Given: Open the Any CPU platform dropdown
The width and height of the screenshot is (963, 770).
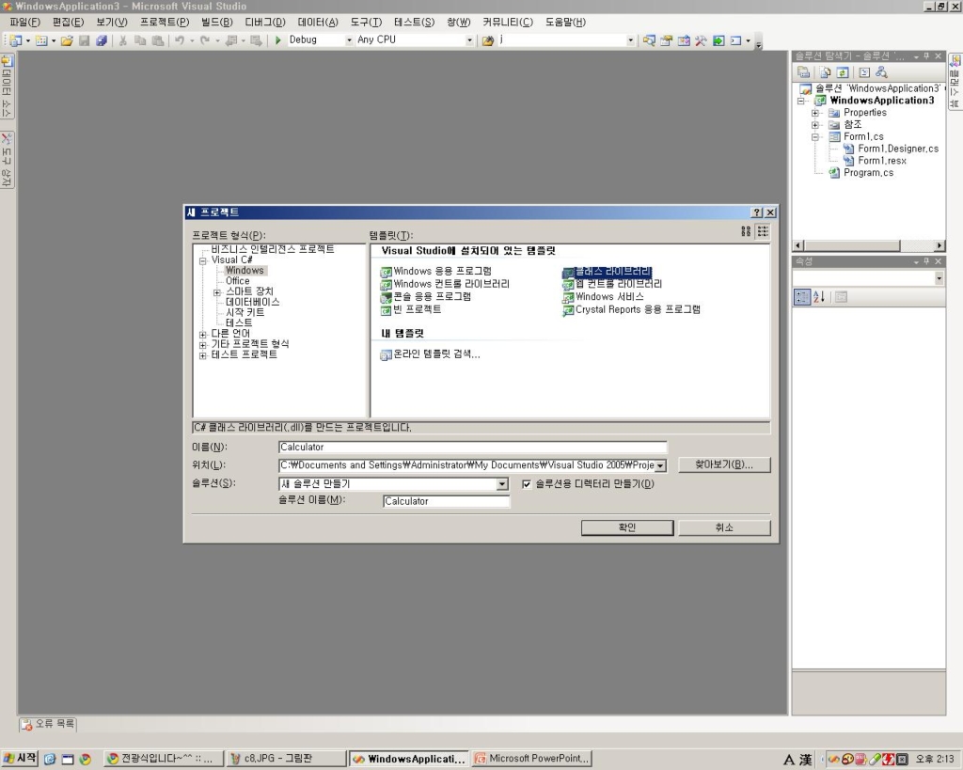Looking at the screenshot, I should coord(470,40).
